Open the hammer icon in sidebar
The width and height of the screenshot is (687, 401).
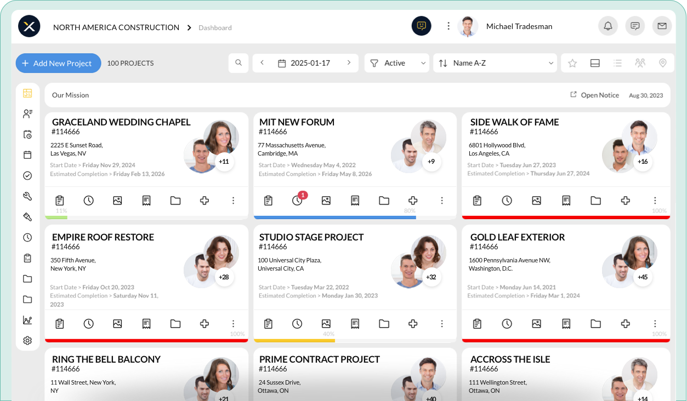coord(27,217)
